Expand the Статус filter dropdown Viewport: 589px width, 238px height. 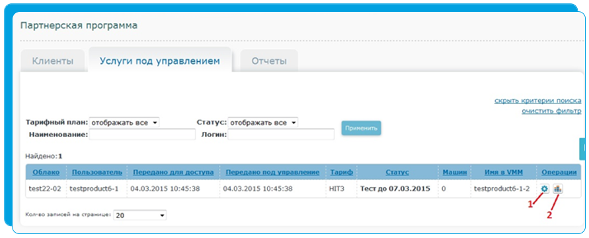point(263,123)
